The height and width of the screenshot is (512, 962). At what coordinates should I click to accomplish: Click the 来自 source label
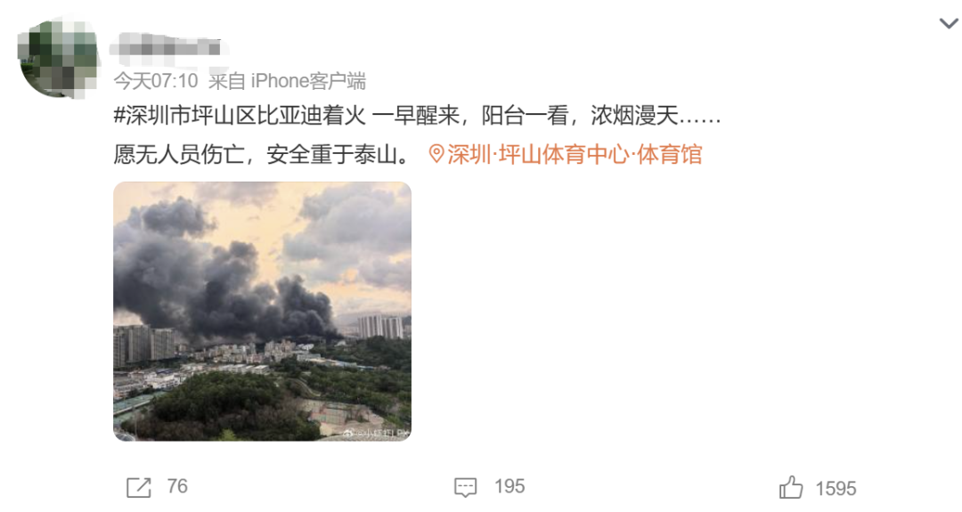pyautogui.click(x=227, y=81)
